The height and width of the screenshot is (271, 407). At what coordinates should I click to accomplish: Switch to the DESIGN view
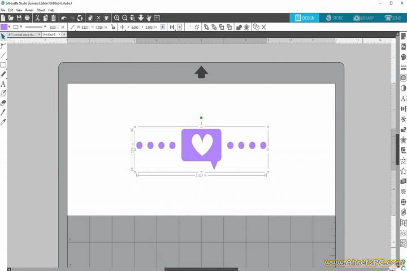click(x=304, y=18)
